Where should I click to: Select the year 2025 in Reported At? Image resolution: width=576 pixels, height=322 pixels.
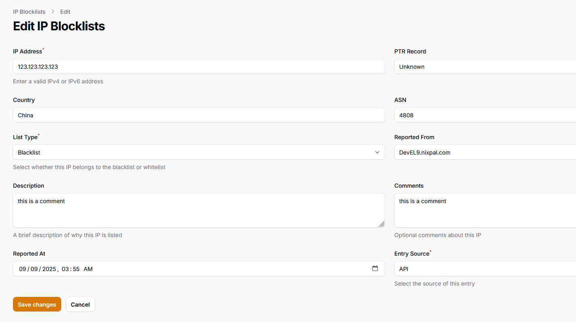click(x=49, y=269)
